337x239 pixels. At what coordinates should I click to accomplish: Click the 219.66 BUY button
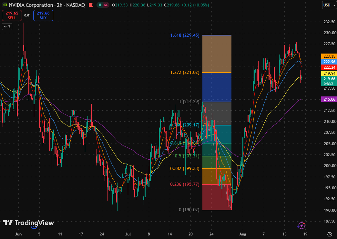coord(43,15)
